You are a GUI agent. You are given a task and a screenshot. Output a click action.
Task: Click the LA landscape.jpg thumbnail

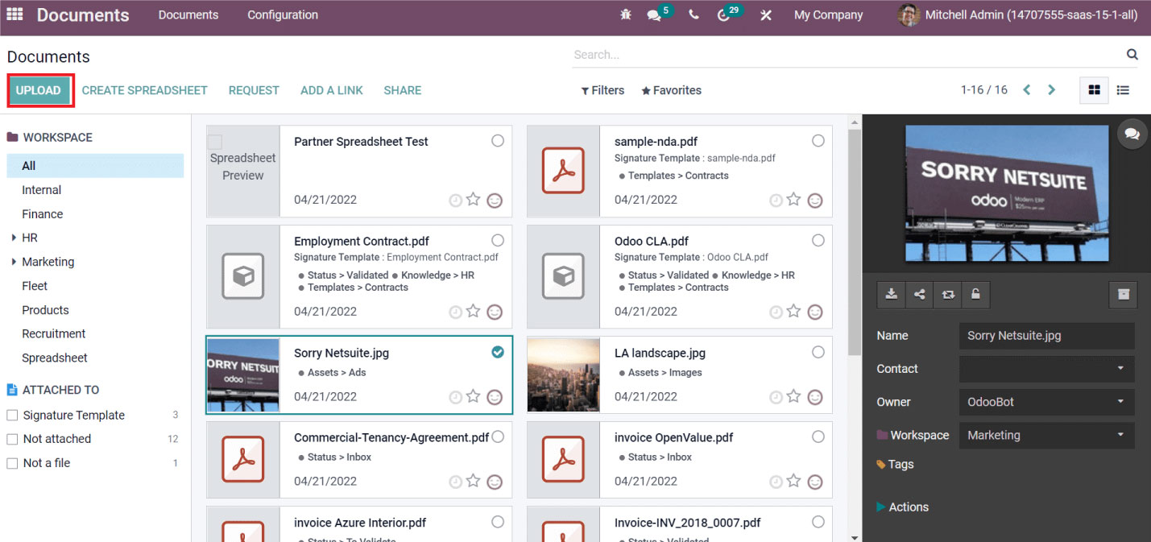[x=563, y=375]
